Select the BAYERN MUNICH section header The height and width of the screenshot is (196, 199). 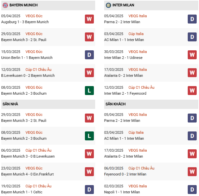pos(24,5)
